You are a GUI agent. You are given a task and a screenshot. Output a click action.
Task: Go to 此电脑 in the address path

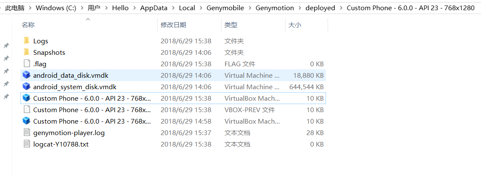coord(15,8)
